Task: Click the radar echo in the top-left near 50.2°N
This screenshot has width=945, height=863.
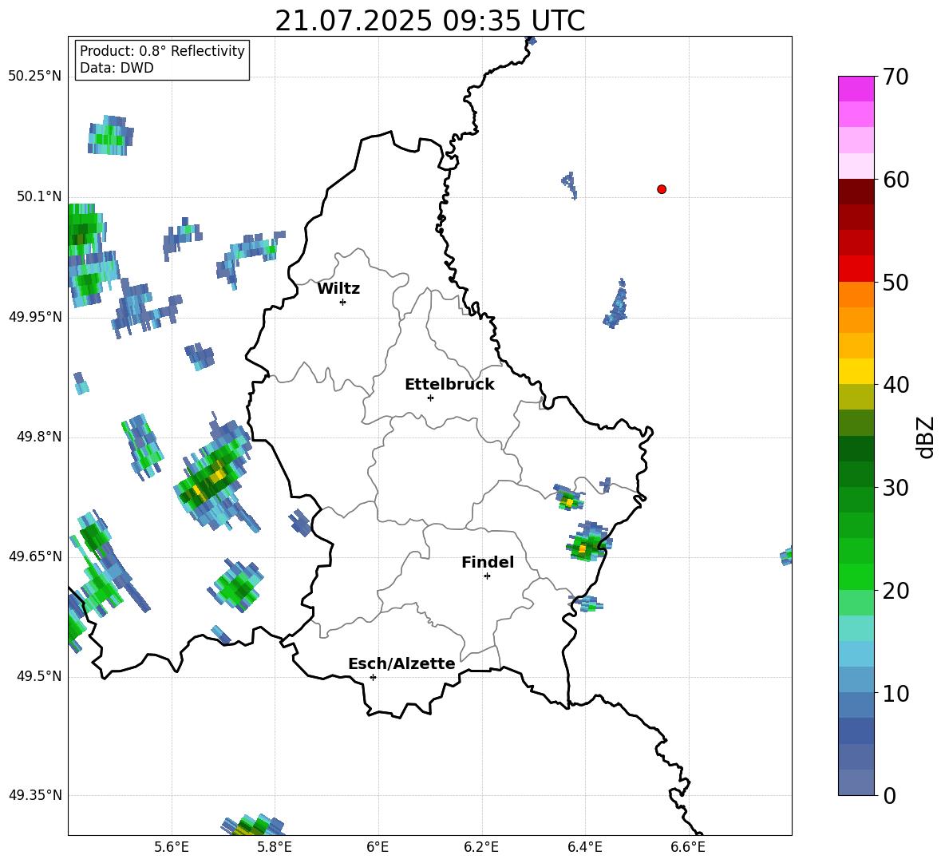Action: pos(111,135)
